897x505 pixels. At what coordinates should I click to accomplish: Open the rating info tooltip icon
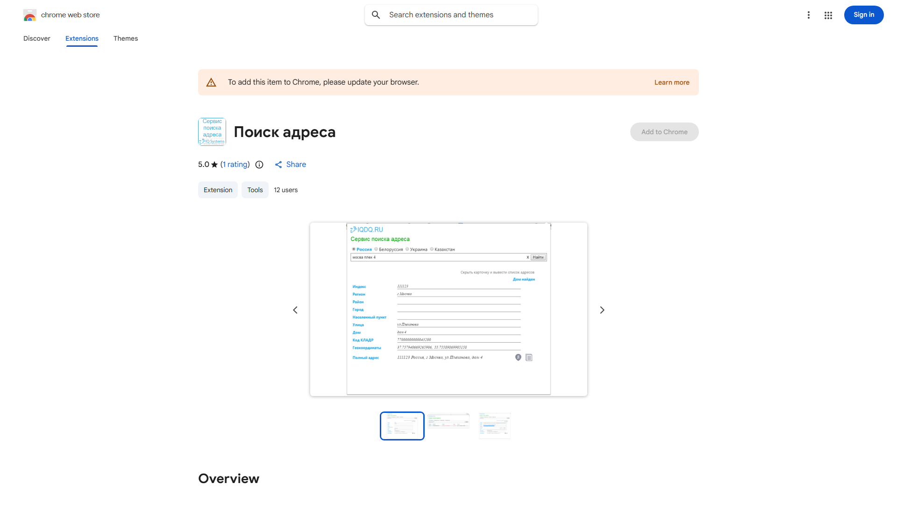(x=259, y=165)
